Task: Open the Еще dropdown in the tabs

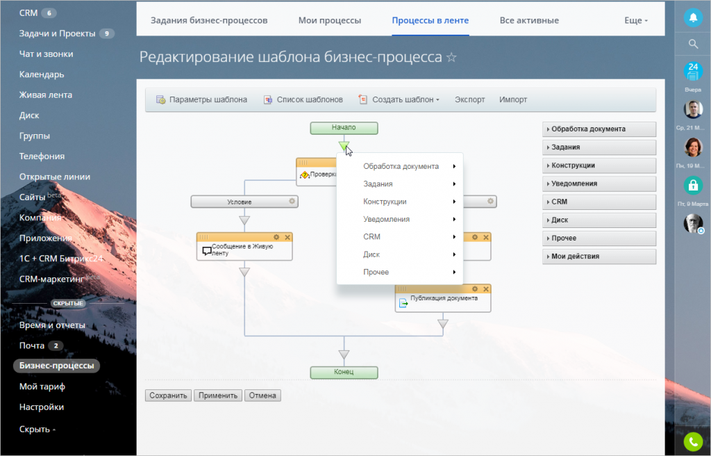Action: coord(635,21)
